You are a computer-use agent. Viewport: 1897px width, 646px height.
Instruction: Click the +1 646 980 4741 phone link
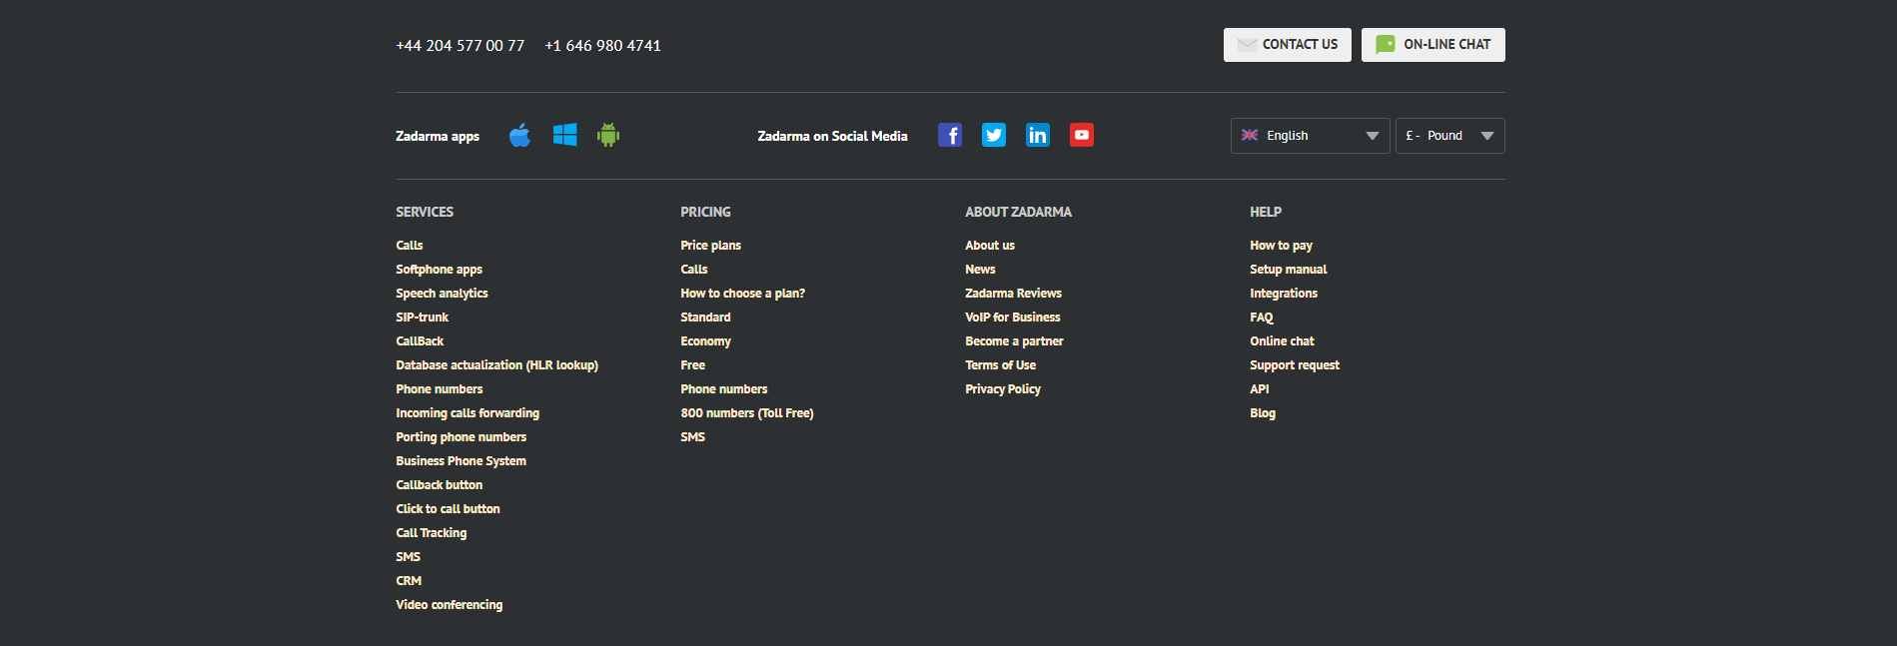602,46
